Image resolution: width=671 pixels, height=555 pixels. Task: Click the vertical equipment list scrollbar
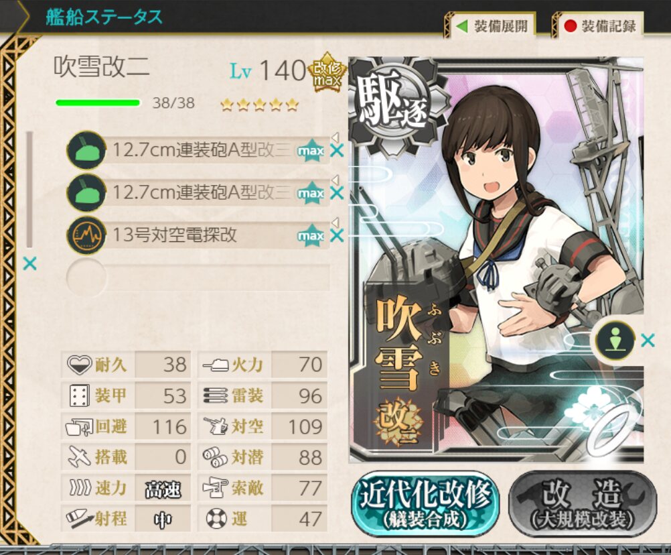tap(29, 190)
